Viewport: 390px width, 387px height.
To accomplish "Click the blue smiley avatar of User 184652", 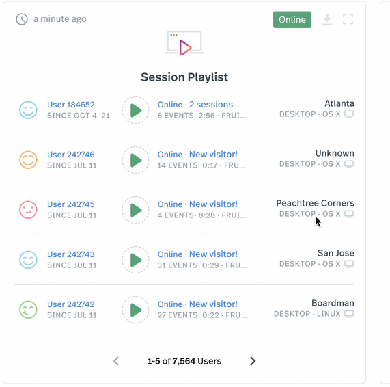I will 29,110.
